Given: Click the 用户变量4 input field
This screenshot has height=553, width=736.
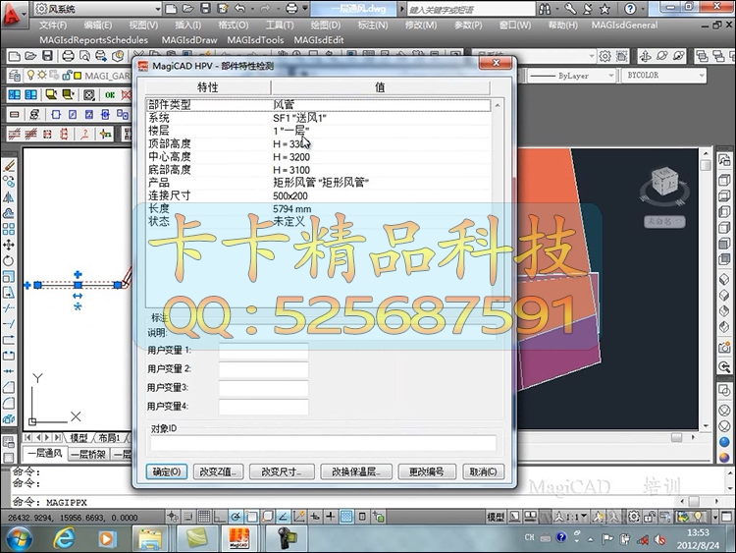Looking at the screenshot, I should [263, 407].
